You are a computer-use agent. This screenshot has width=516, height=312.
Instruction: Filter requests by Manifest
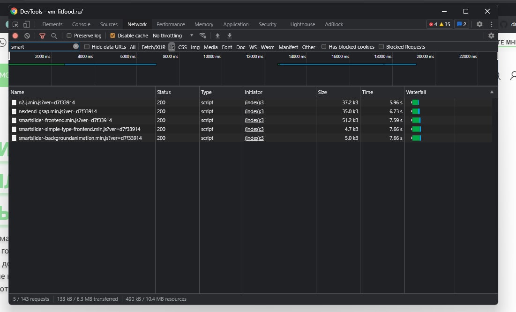tap(288, 47)
